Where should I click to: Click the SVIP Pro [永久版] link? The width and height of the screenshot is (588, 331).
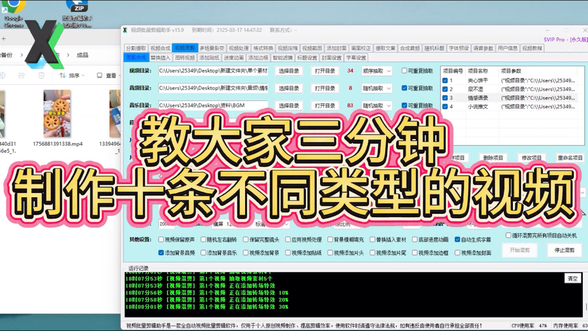[x=565, y=39]
